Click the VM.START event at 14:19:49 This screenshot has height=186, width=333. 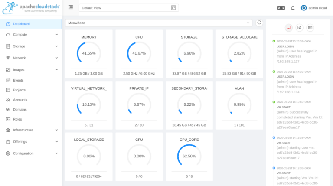tap(298, 114)
